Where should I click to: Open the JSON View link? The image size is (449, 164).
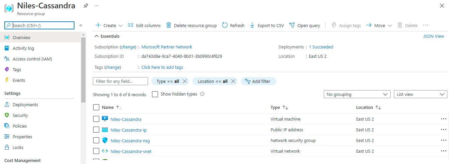(x=433, y=36)
